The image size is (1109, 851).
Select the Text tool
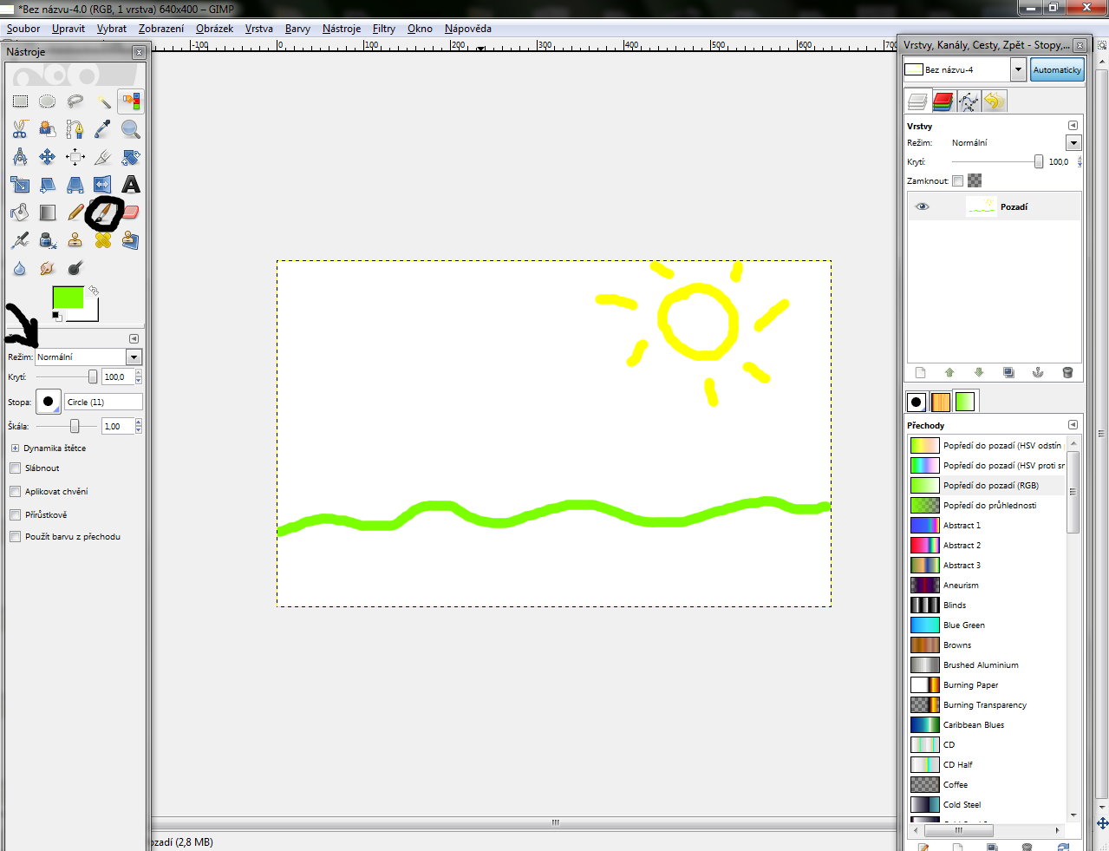131,184
